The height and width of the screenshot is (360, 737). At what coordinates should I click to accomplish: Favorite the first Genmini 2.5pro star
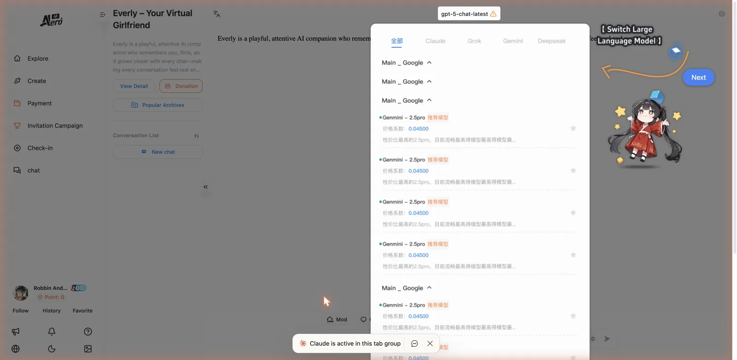tap(573, 128)
